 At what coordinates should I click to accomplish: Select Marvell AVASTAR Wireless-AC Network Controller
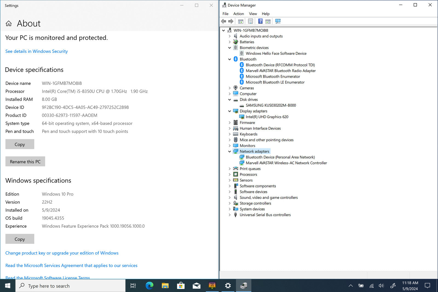tap(286, 163)
